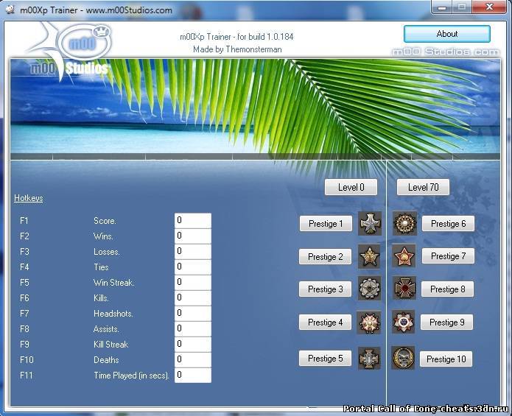Close the m00Xp Trainer window
The image size is (512, 416).
coord(489,7)
